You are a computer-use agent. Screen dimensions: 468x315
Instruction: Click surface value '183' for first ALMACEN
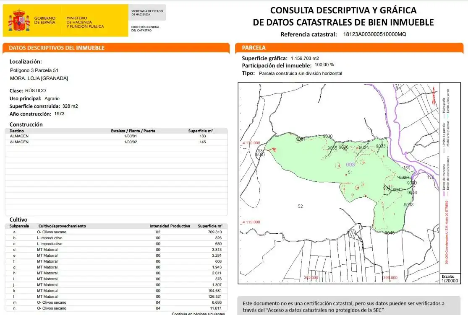coord(203,136)
